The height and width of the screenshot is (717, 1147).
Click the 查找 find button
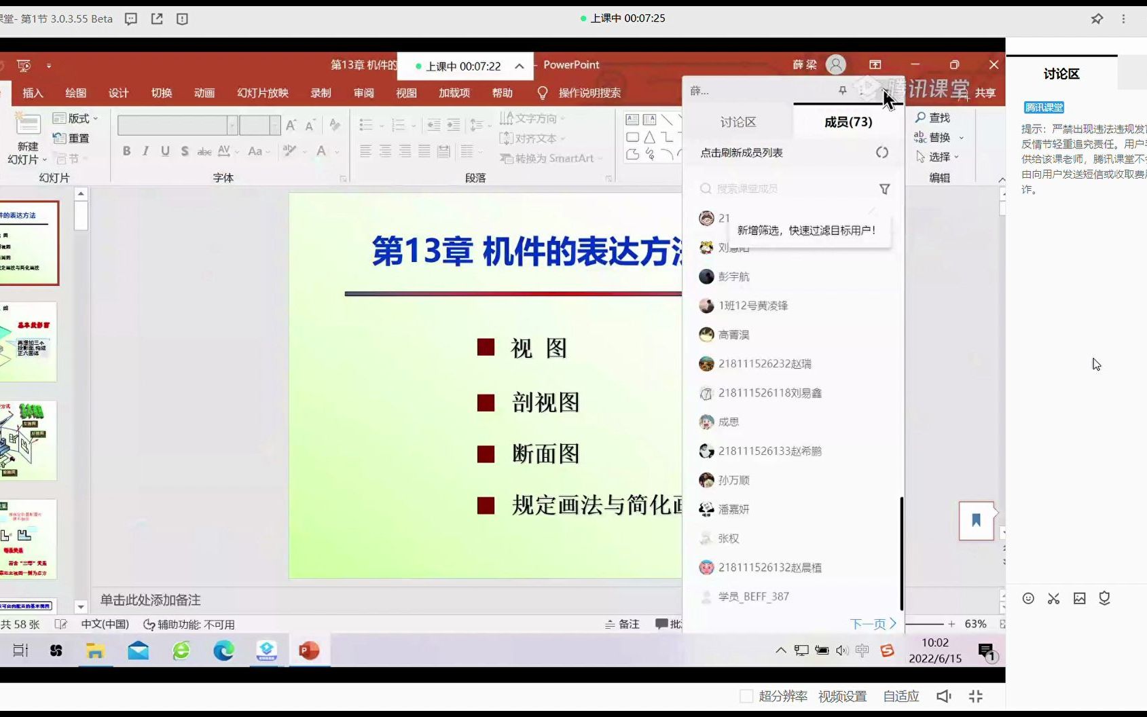pos(932,117)
